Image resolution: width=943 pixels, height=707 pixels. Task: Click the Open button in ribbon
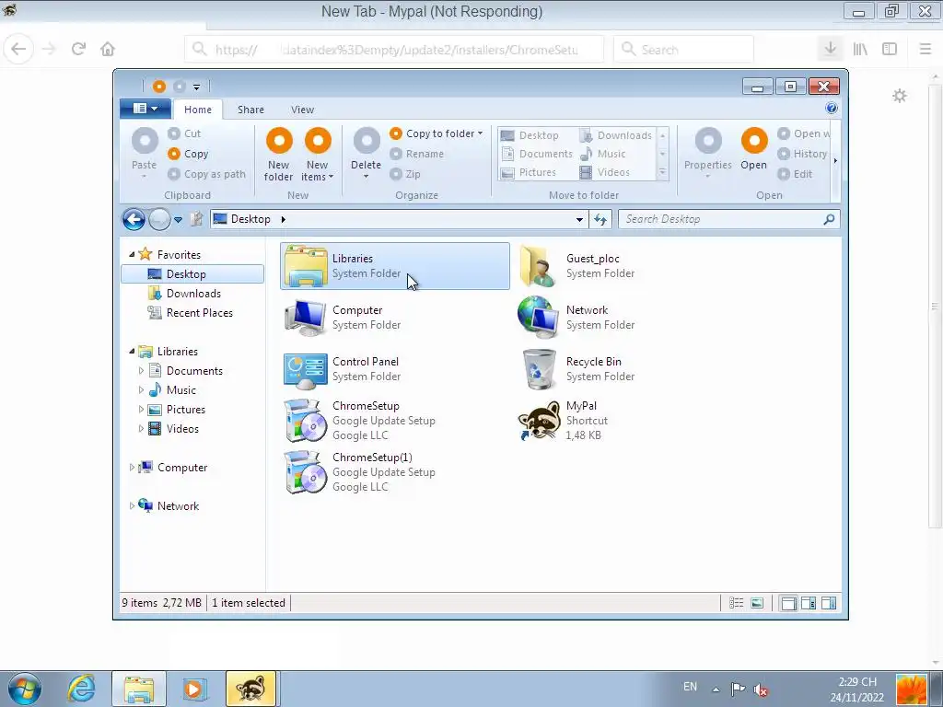coord(753,149)
